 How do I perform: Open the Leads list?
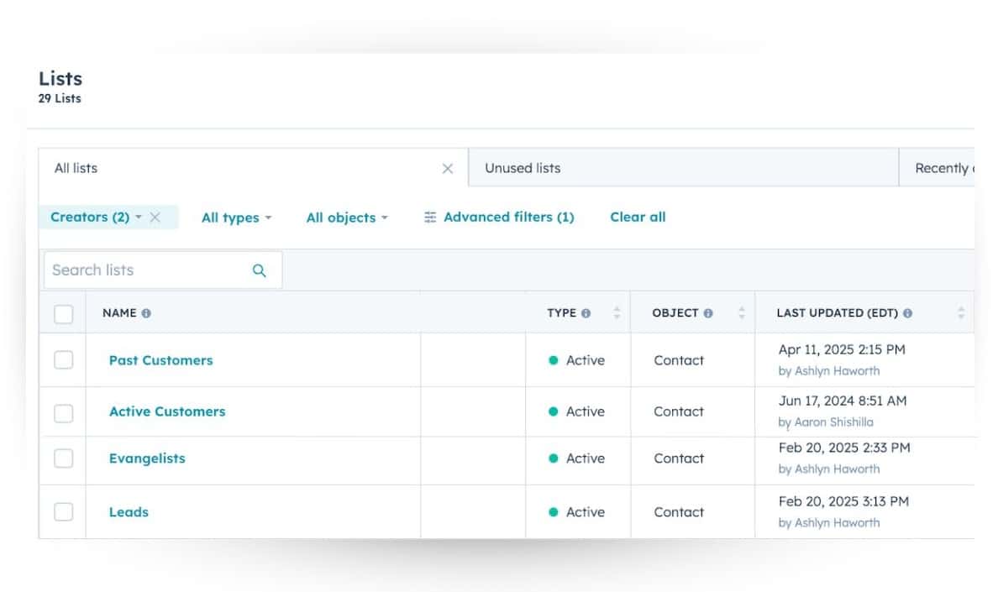[129, 511]
